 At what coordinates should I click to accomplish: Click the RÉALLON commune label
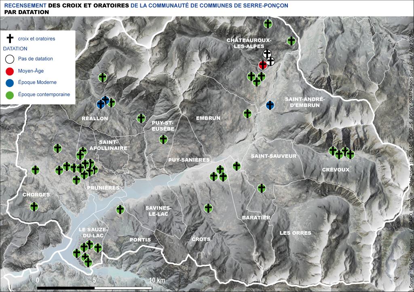point(95,119)
